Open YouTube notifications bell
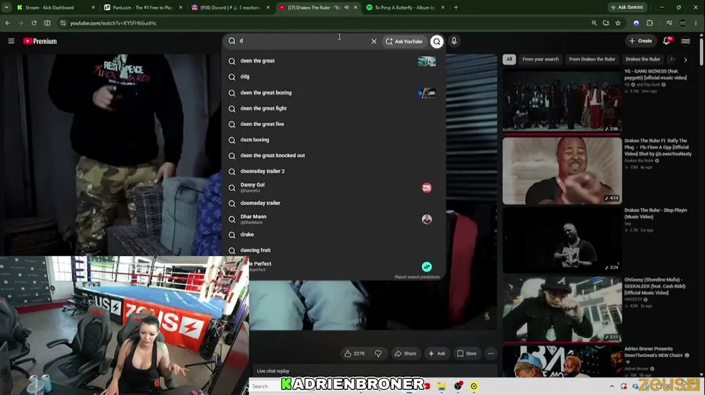 point(667,41)
